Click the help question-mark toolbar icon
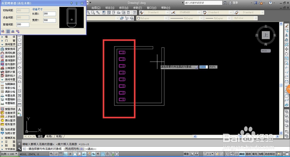This screenshot has width=290, height=157. pos(135,12)
